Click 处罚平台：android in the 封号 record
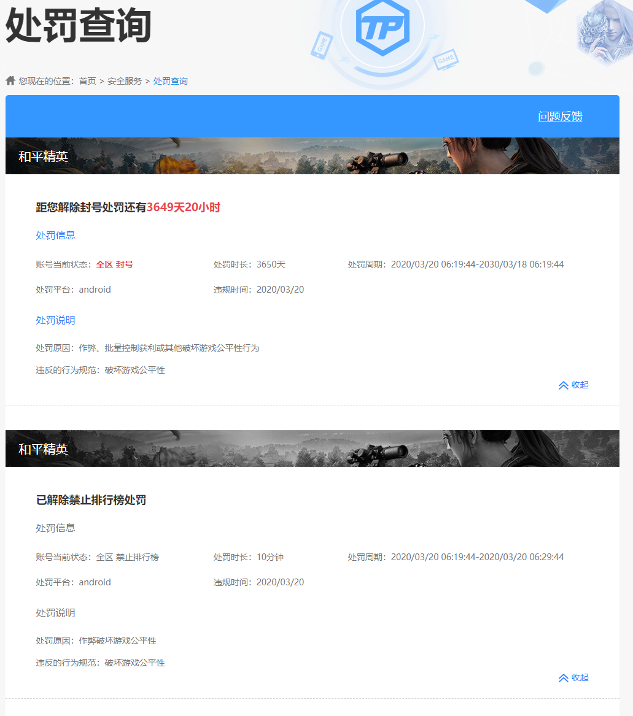 point(73,290)
